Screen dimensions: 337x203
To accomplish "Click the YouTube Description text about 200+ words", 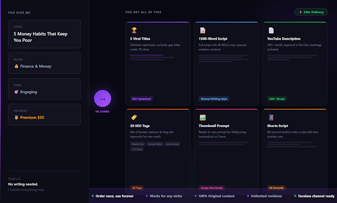I will (294, 47).
